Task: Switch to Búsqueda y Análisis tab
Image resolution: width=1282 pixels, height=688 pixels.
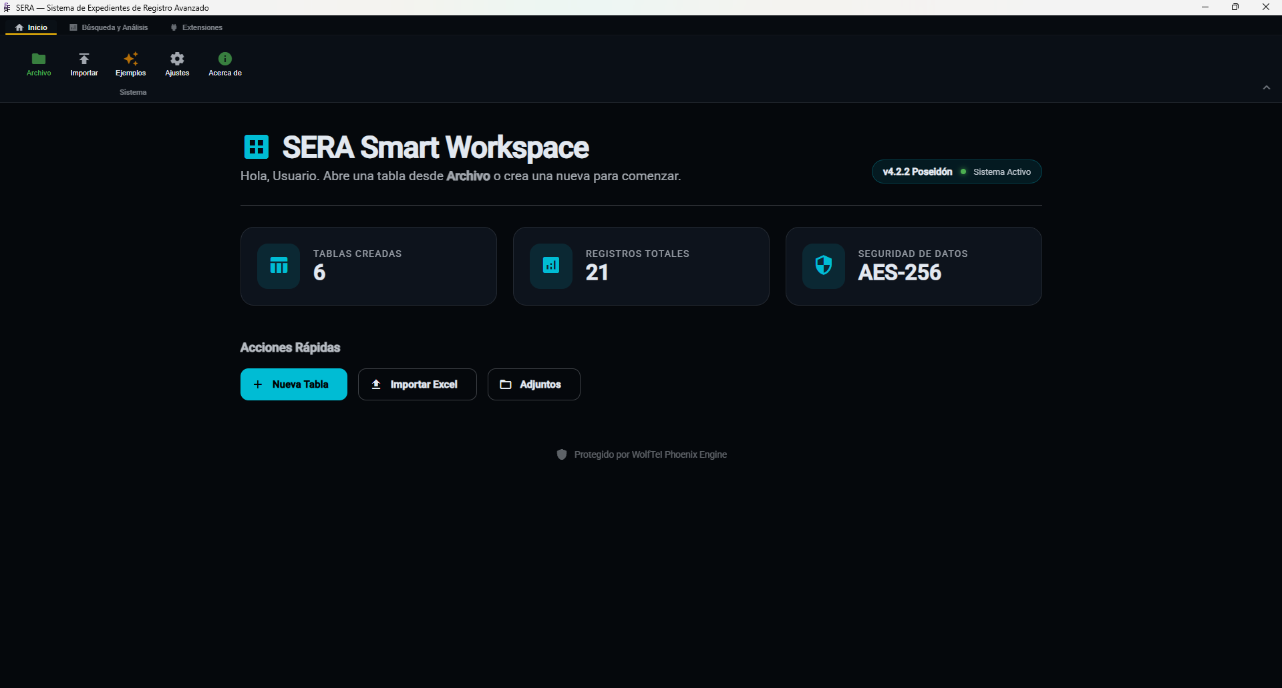Action: [109, 27]
